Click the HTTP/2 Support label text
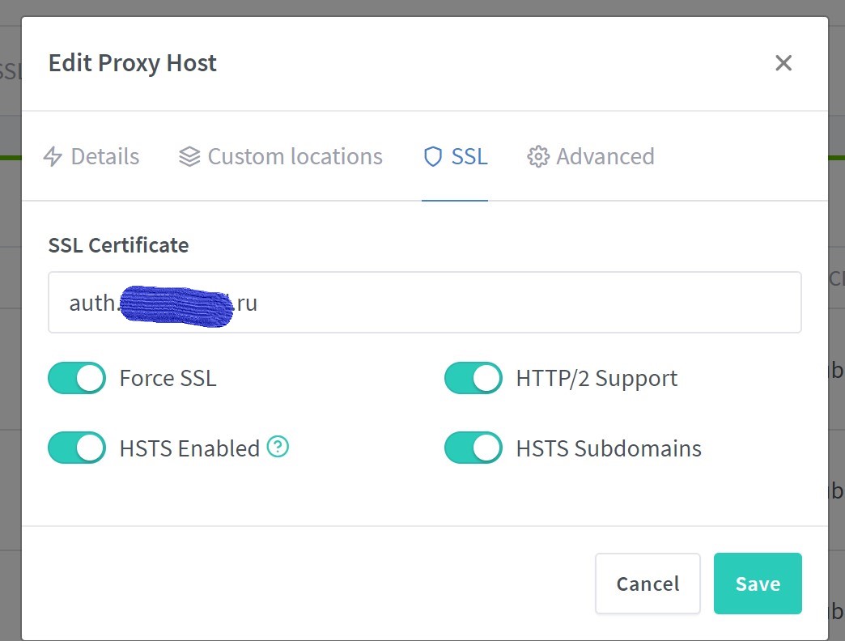This screenshot has width=845, height=641. [x=597, y=379]
